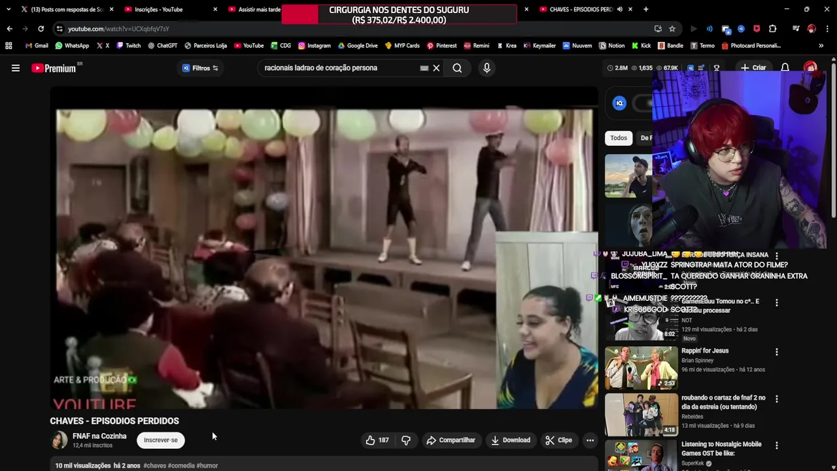Image resolution: width=837 pixels, height=471 pixels.
Task: Open the #chaves hashtag link
Action: pos(154,466)
